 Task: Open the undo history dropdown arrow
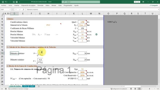coord(7,2)
